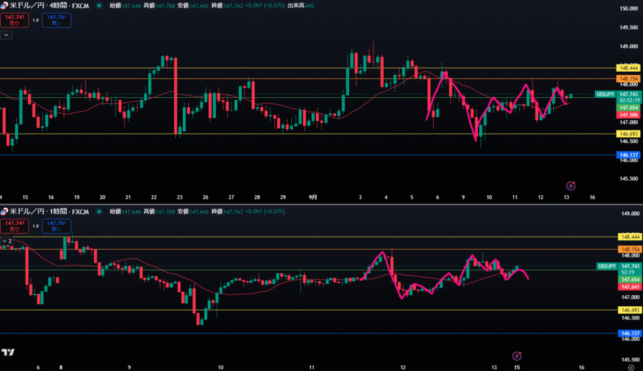
Task: Select the yellow 146.693 label on 1時間 chart
Action: 630,310
